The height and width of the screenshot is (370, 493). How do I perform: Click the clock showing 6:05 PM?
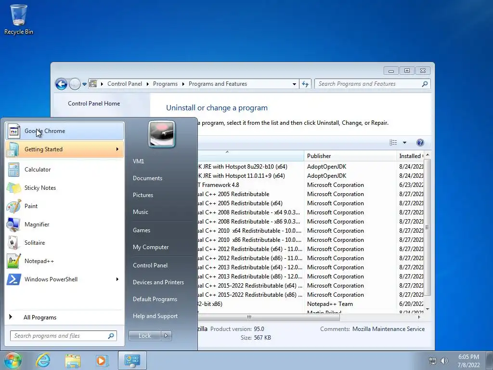[x=468, y=357]
